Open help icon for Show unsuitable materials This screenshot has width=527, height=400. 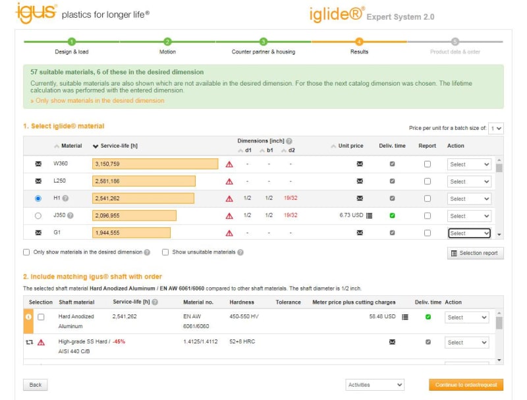[x=240, y=252]
